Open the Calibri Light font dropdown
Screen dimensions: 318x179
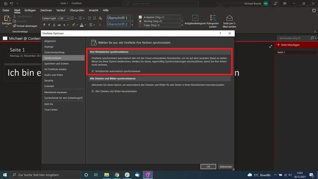pos(58,18)
